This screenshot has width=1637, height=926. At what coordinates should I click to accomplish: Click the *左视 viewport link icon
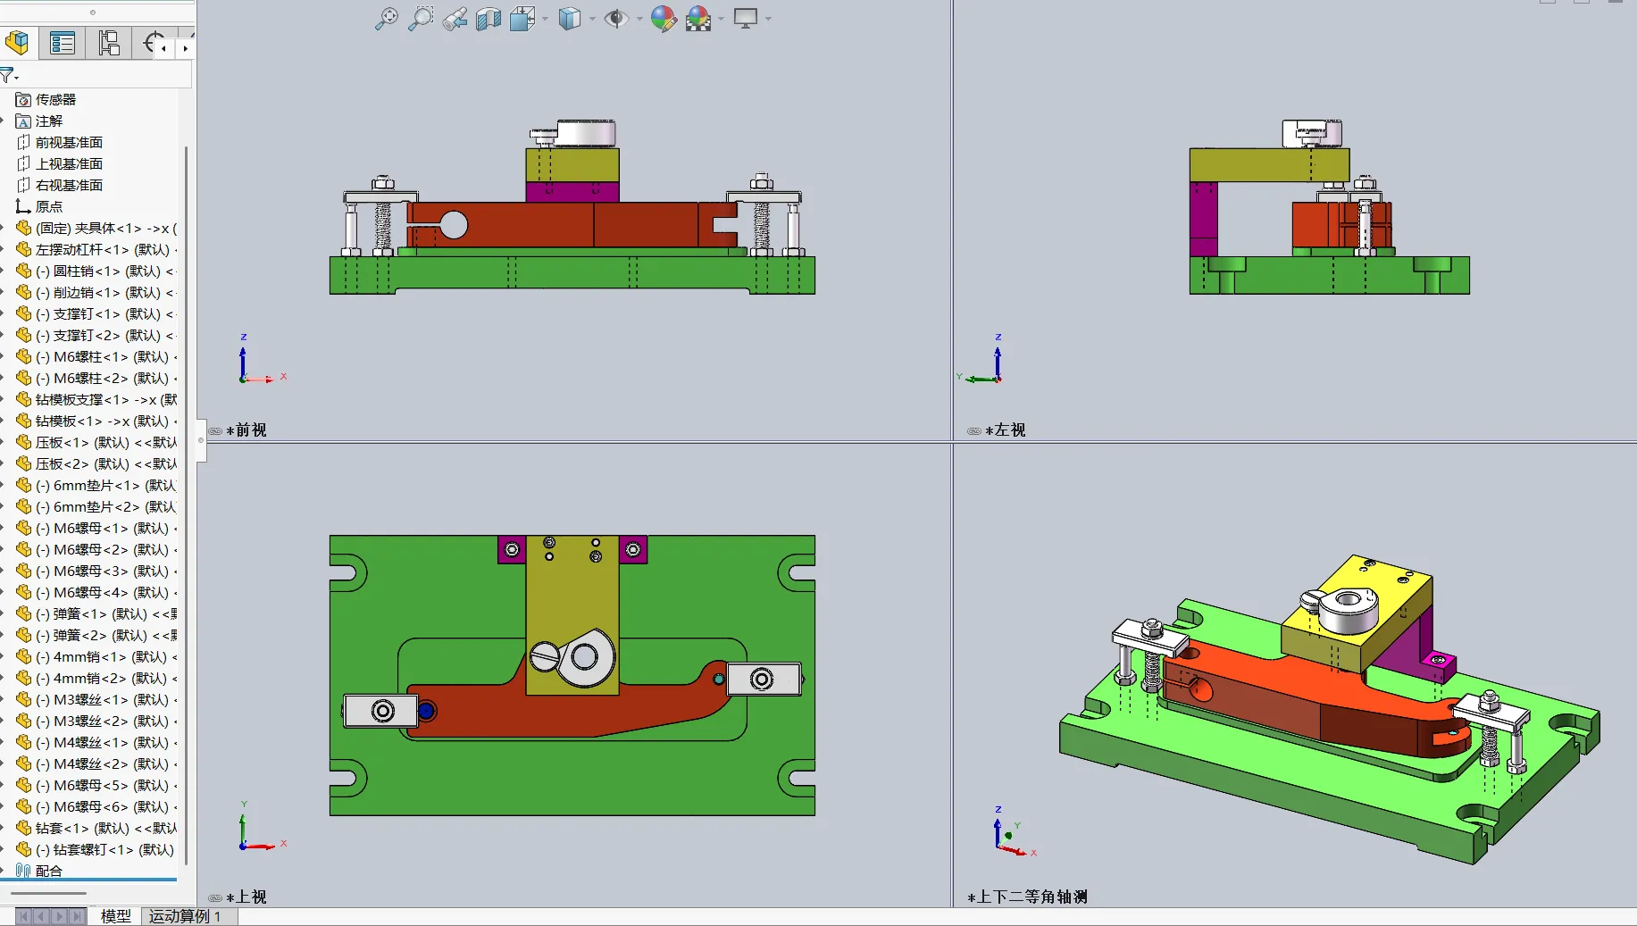coord(974,430)
